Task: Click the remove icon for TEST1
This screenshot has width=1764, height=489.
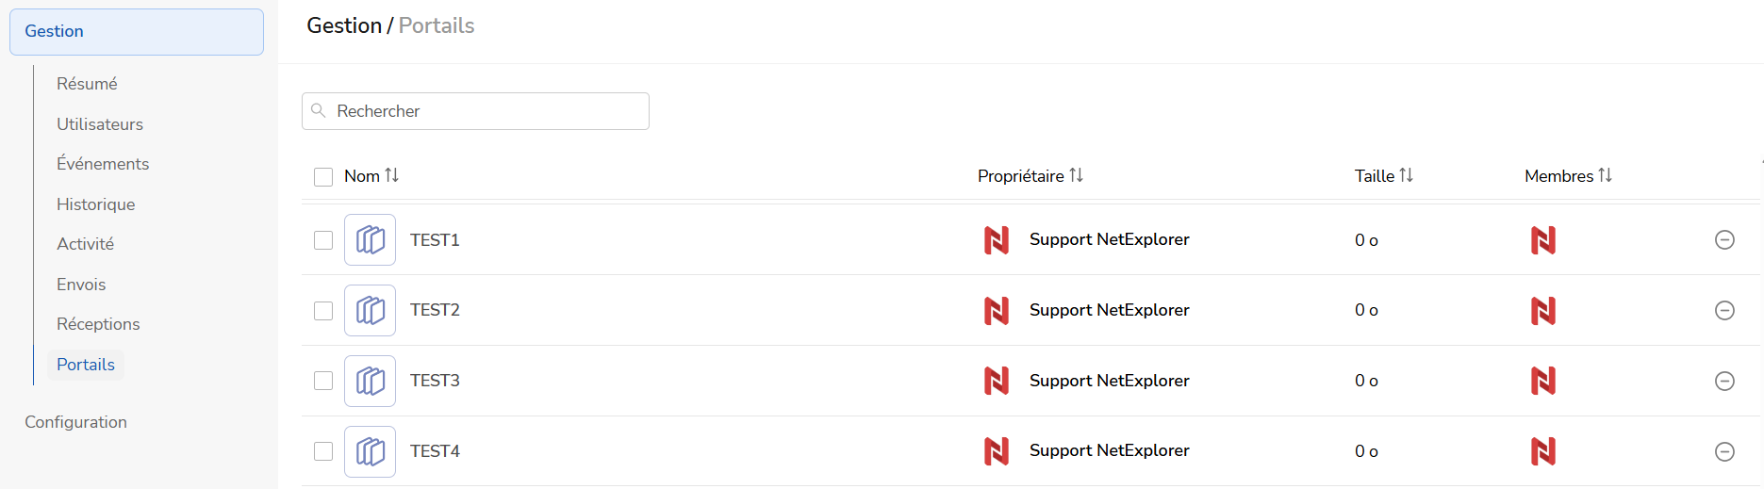Action: click(1724, 240)
